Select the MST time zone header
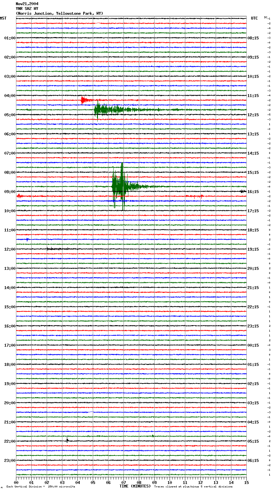Image resolution: width=272 pixels, height=491 pixels. pos(3,18)
